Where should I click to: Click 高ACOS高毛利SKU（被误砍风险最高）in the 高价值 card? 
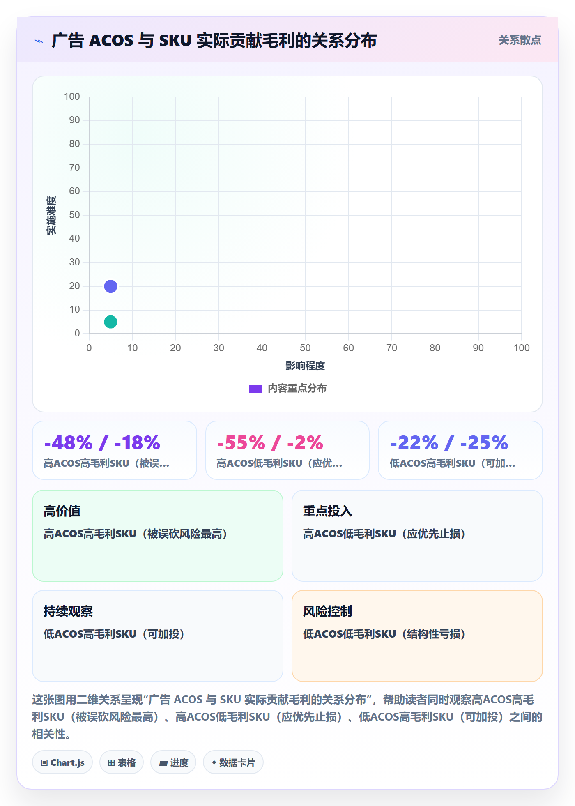pyautogui.click(x=136, y=534)
